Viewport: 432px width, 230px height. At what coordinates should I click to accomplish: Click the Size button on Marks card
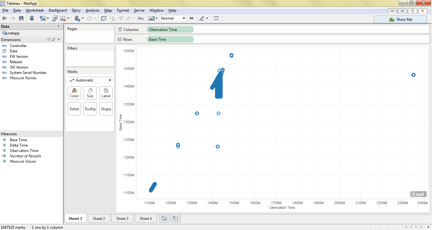[x=90, y=93]
